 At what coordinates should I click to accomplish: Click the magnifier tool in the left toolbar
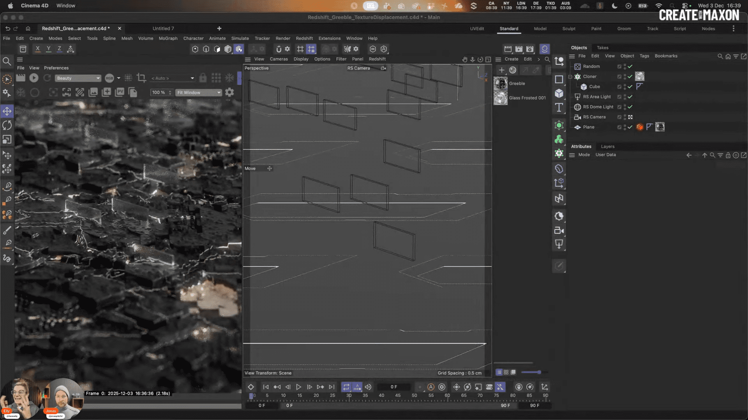7,61
